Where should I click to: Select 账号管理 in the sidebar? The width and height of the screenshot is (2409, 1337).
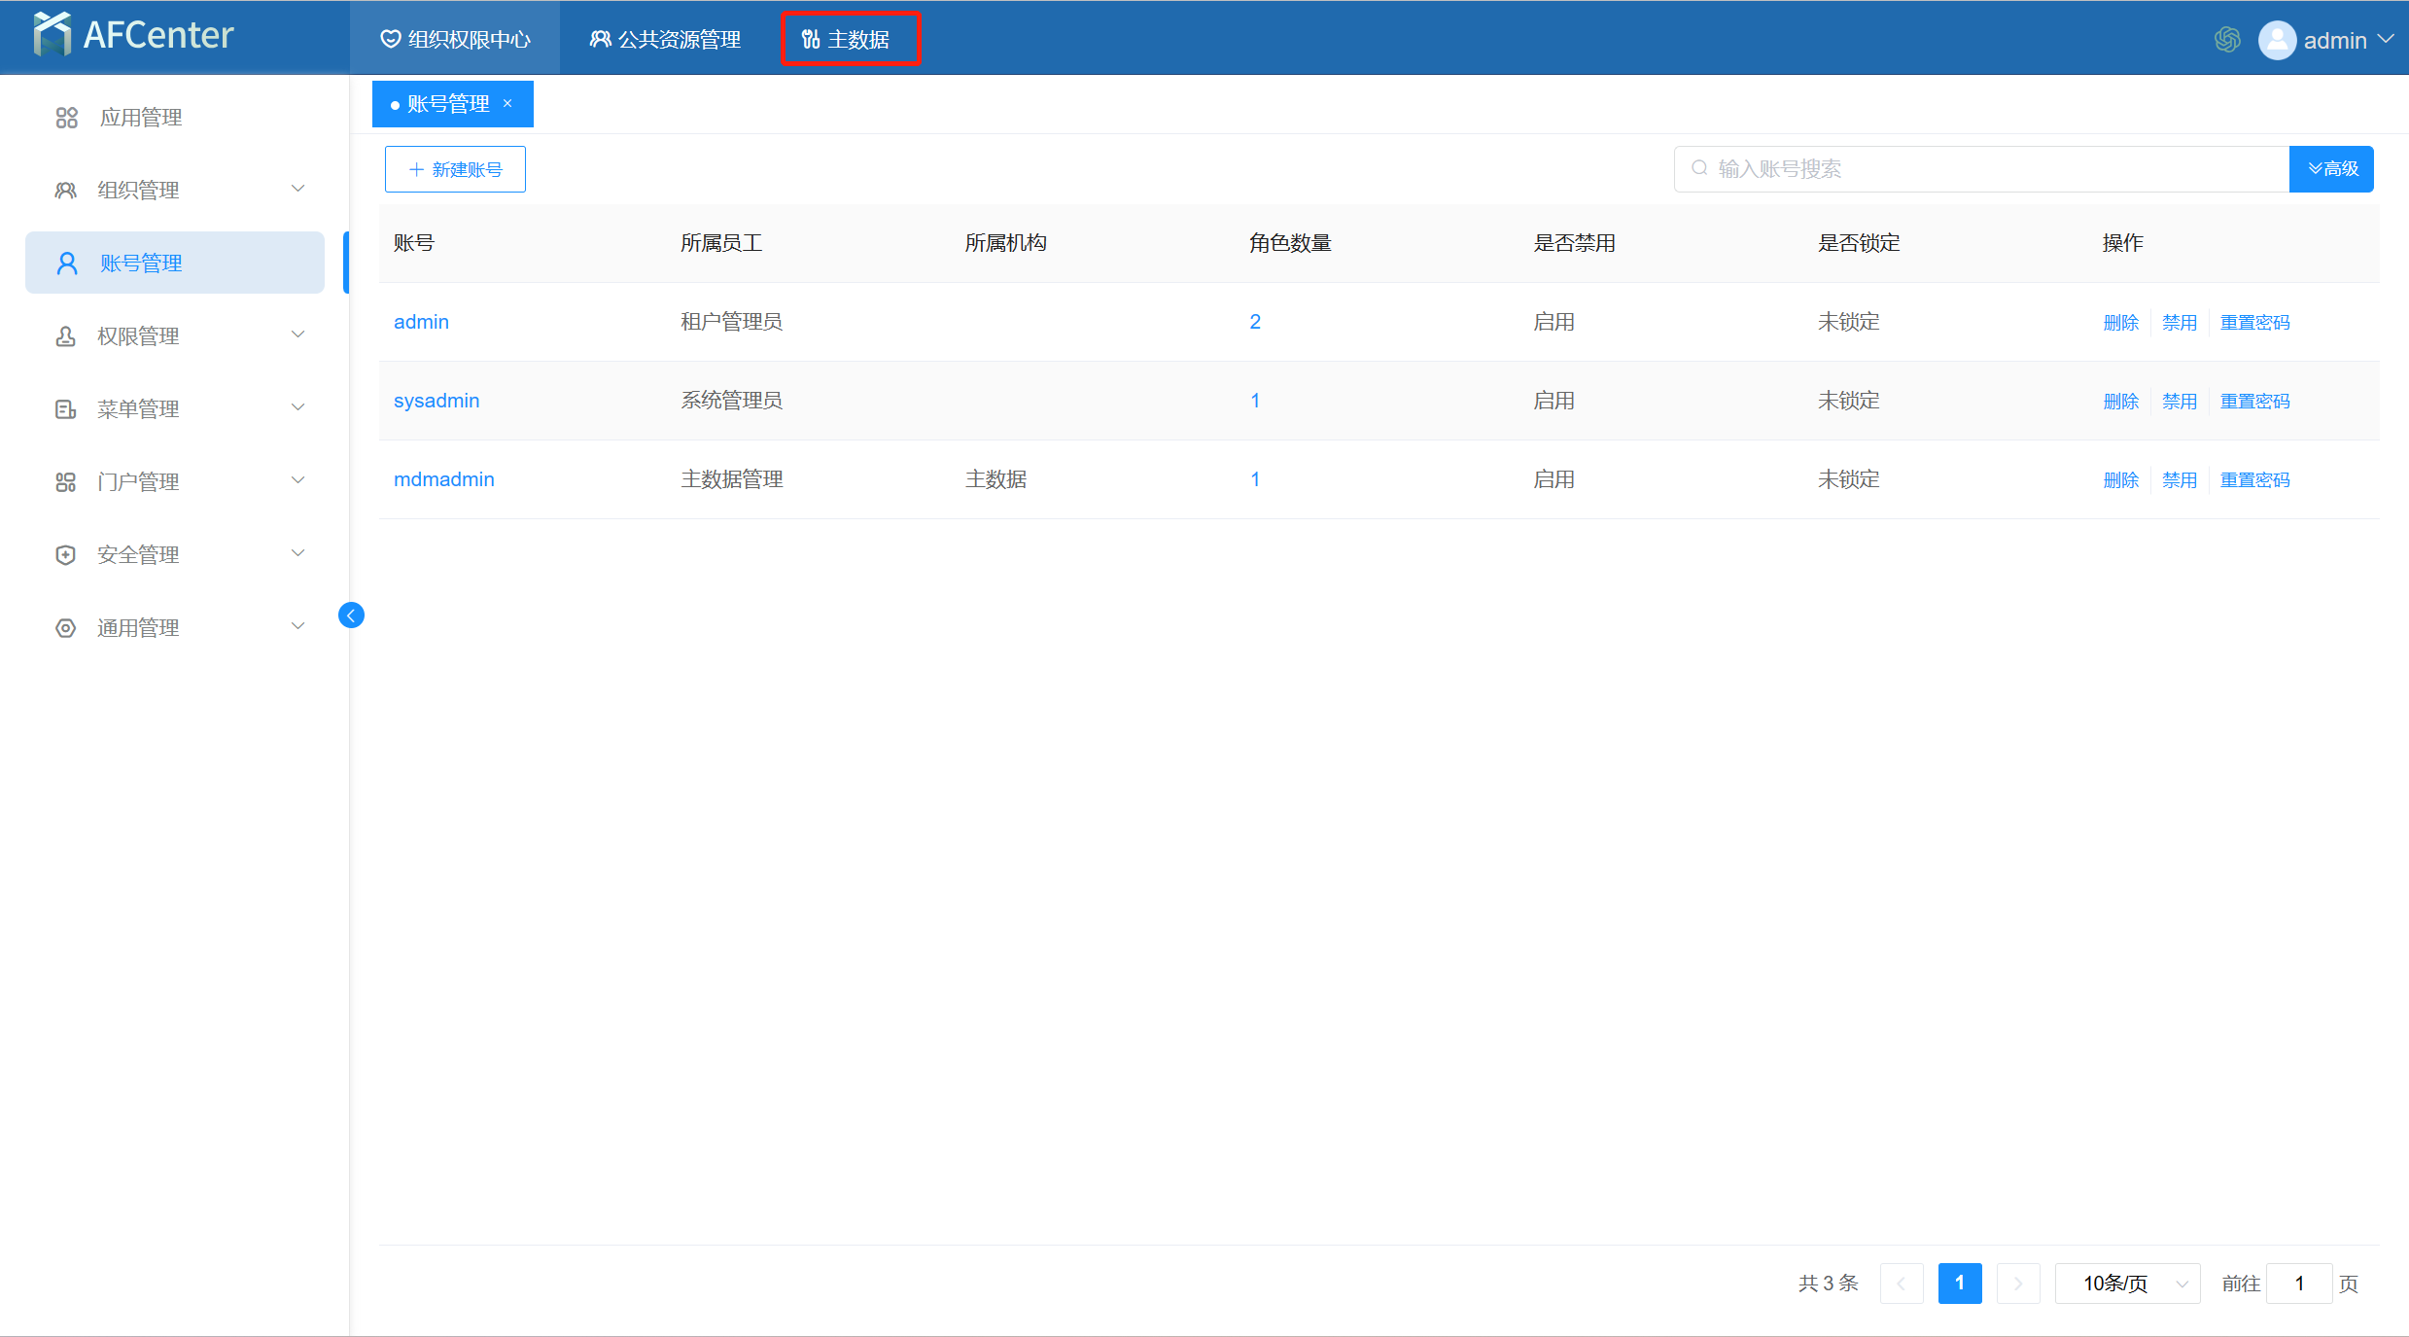[x=175, y=263]
